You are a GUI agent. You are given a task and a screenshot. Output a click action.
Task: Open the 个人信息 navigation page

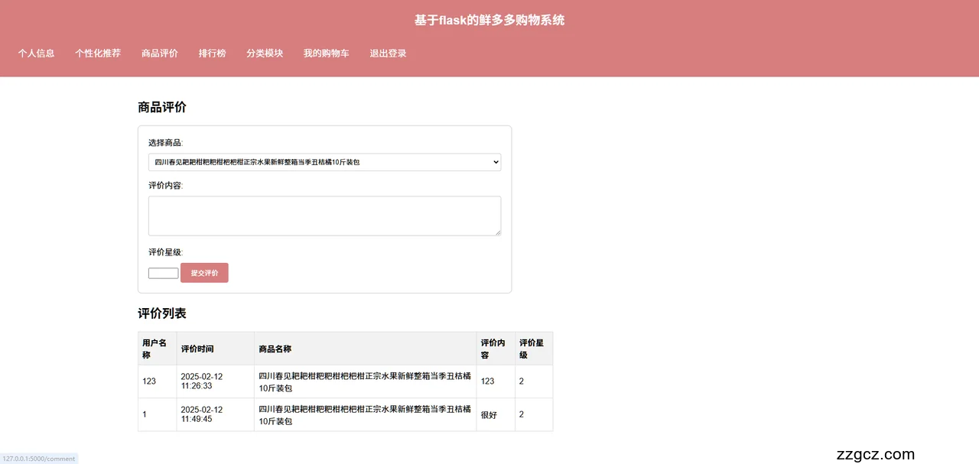click(36, 54)
